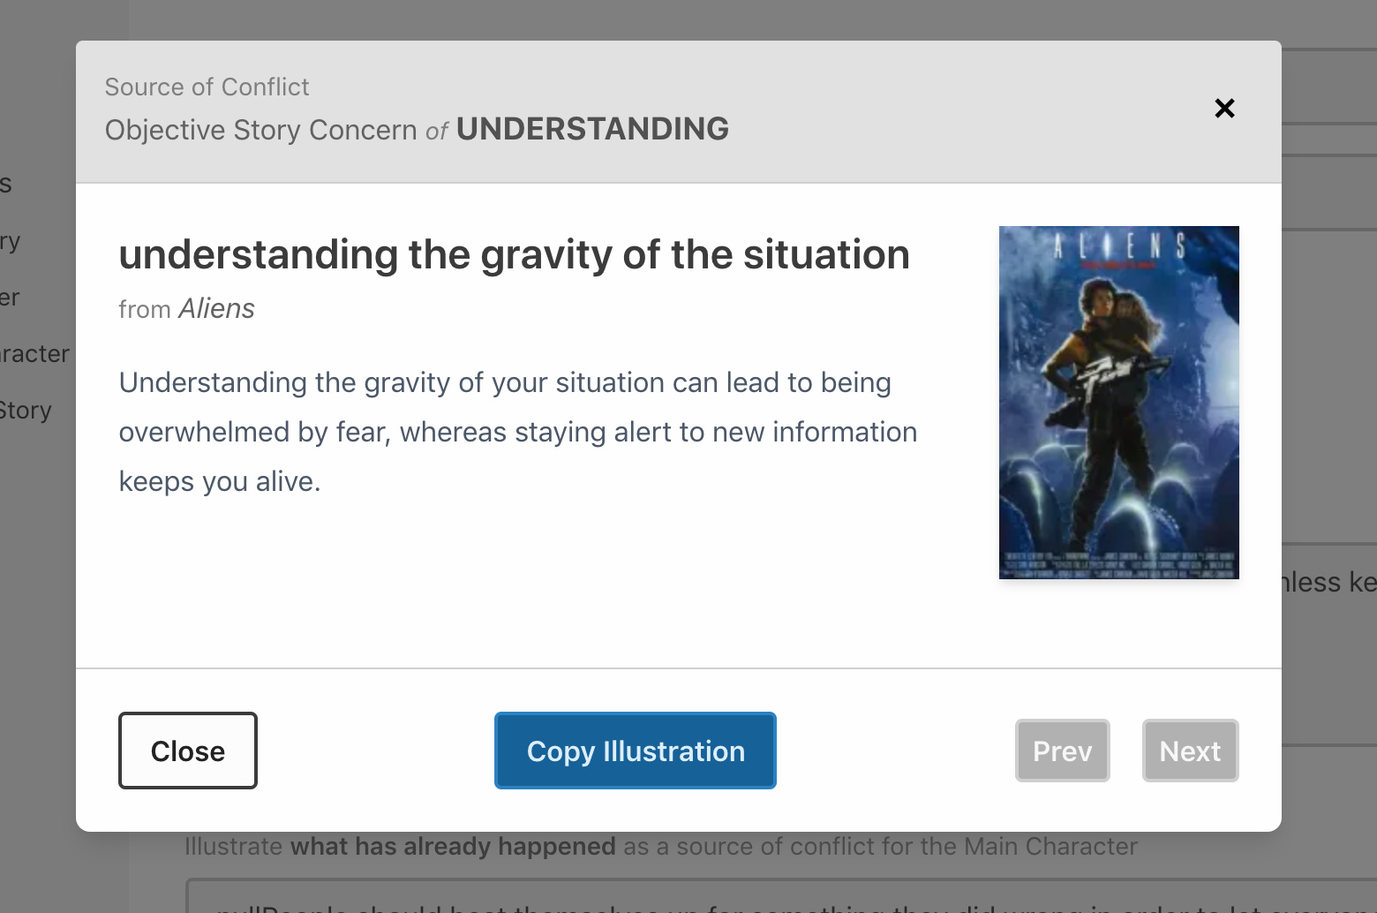Click the Close button
Screen dimensions: 1377x913
(x=188, y=751)
